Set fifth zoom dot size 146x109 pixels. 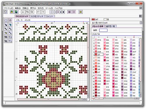coord(61,12)
